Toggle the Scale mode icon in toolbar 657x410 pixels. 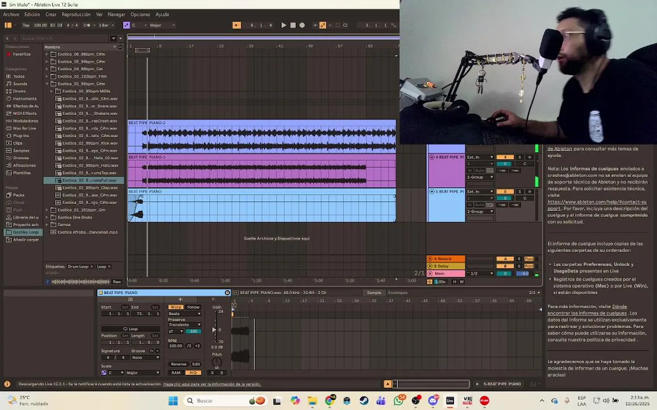[x=126, y=25]
